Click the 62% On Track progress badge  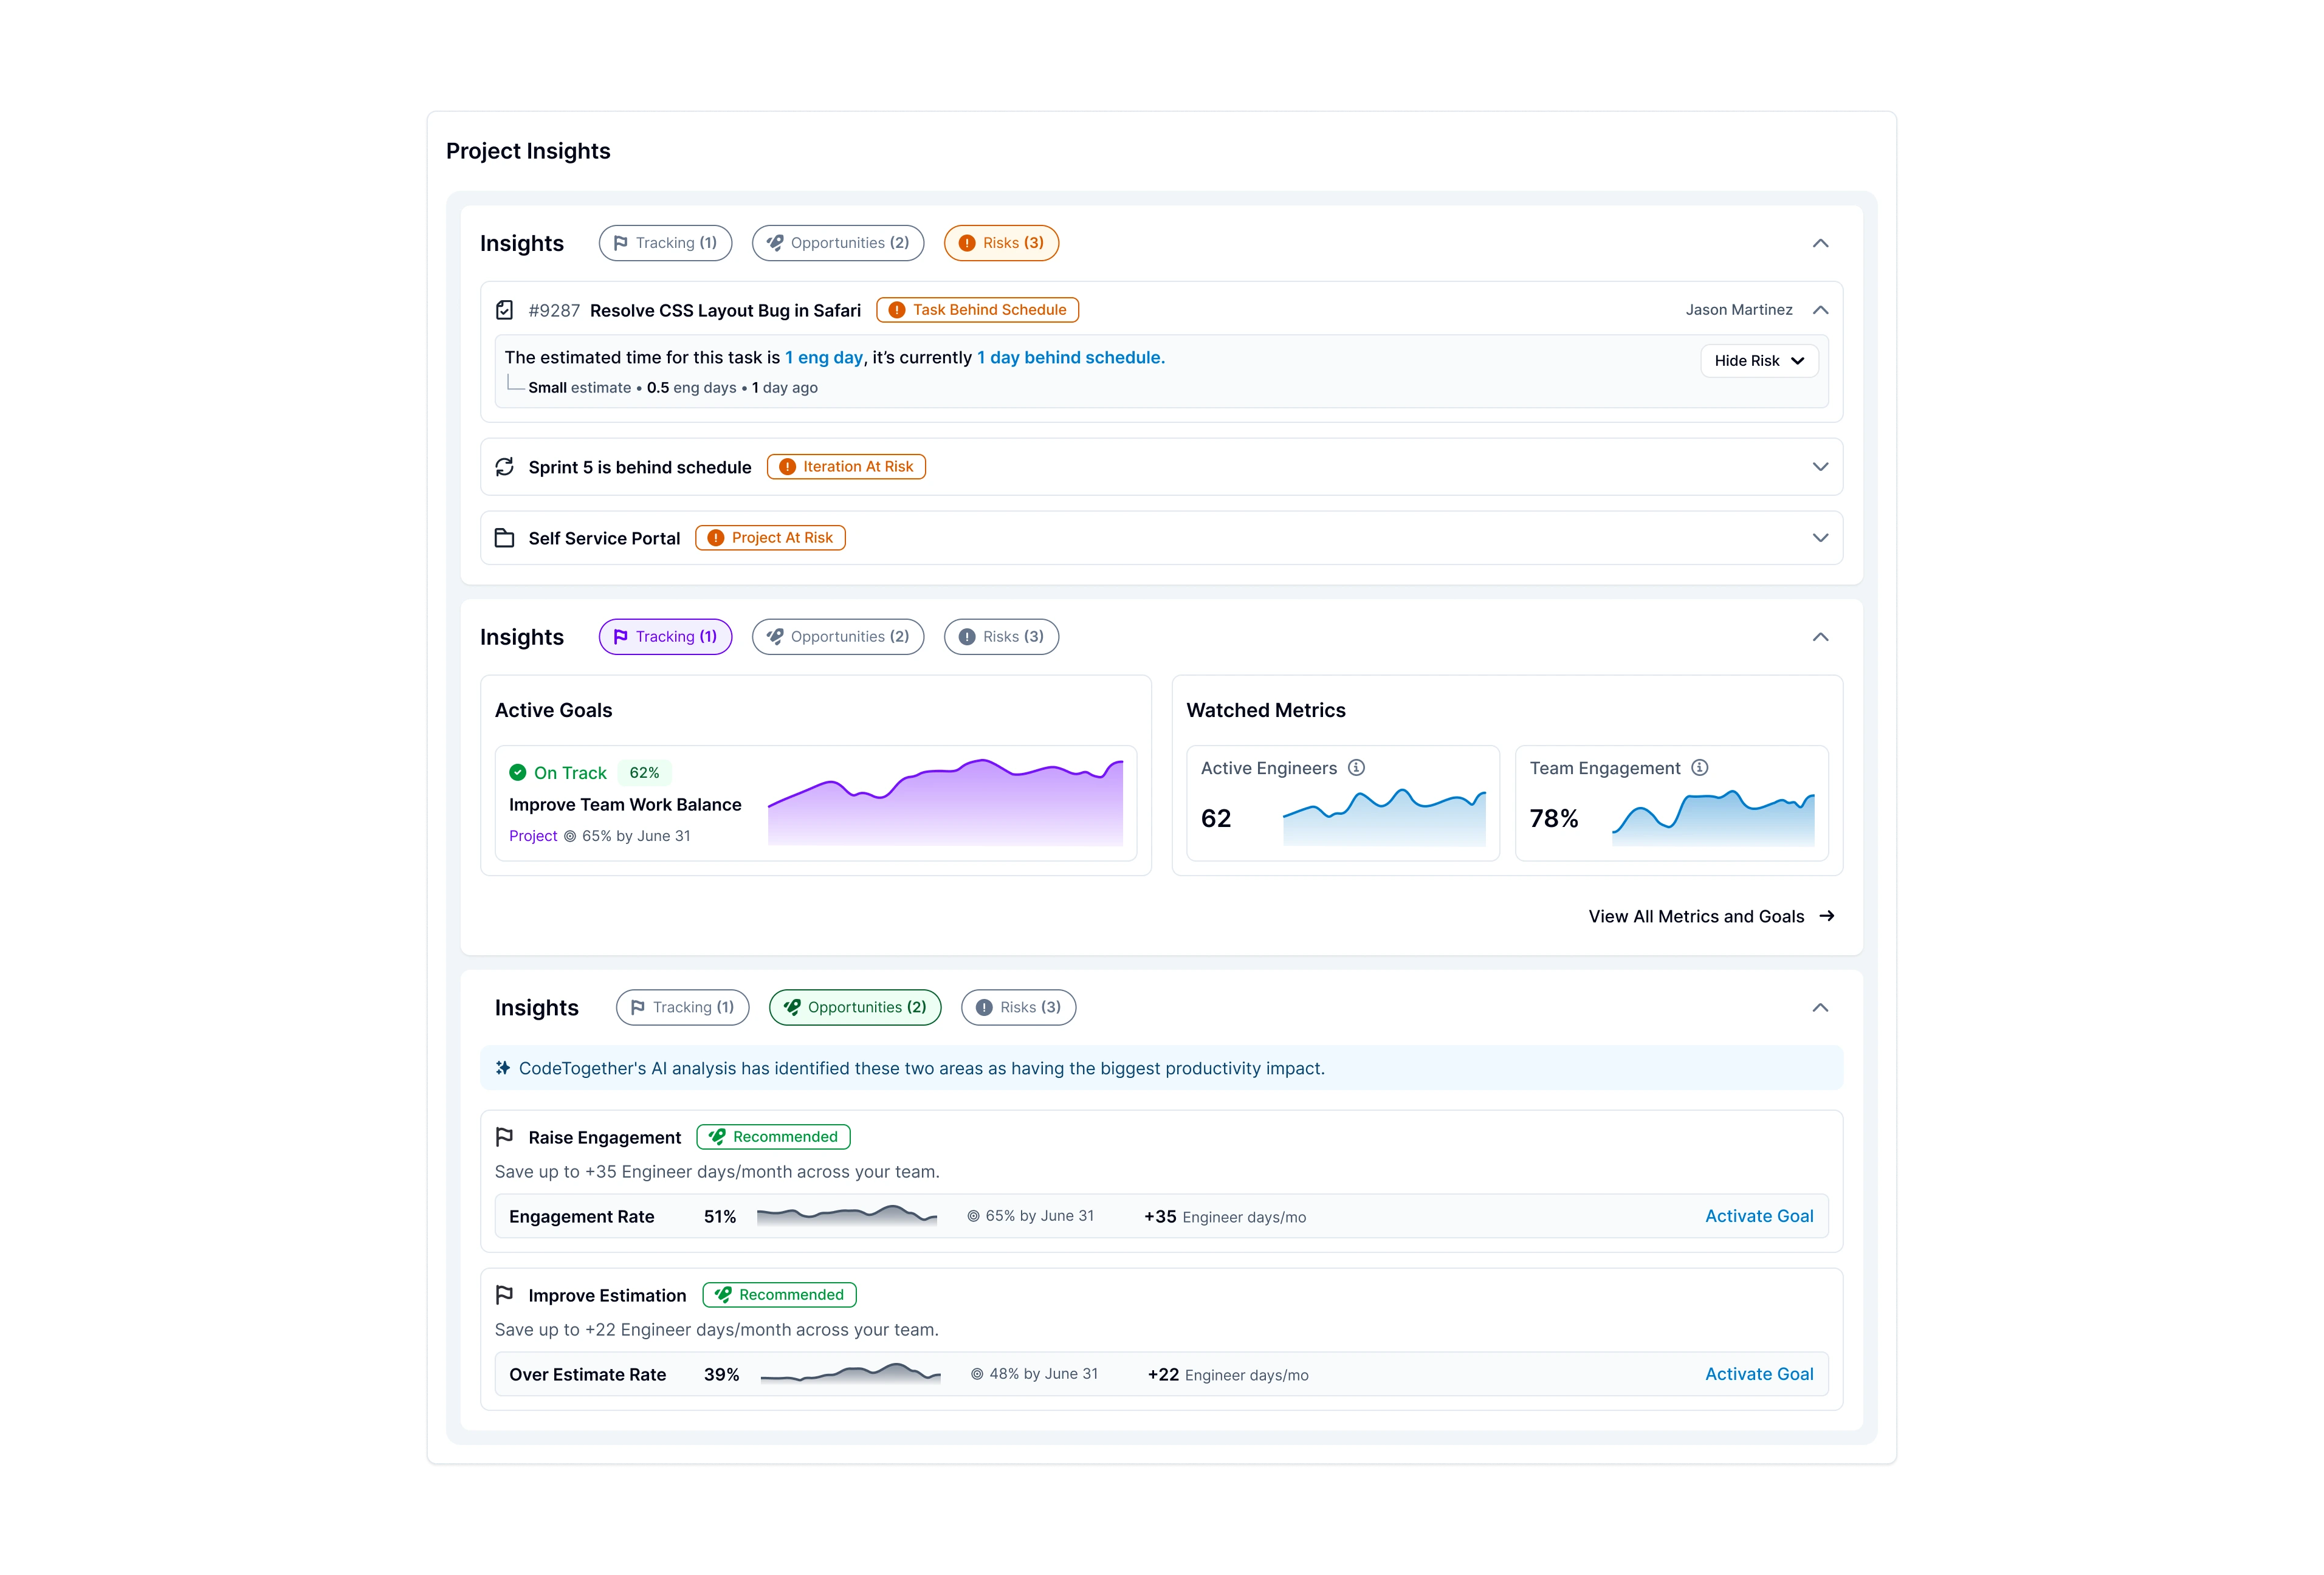(644, 772)
